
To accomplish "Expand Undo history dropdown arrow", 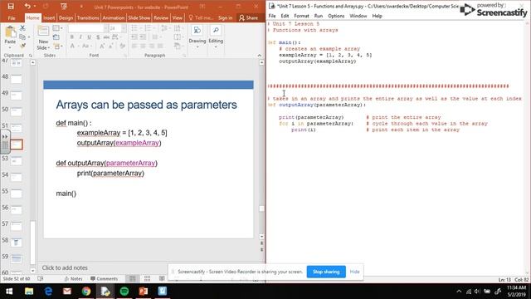I will point(35,7).
